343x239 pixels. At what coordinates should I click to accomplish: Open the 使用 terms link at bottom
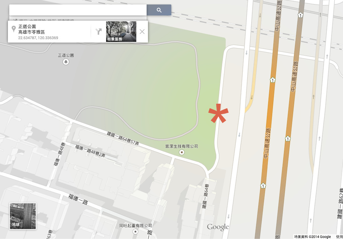[339, 237]
